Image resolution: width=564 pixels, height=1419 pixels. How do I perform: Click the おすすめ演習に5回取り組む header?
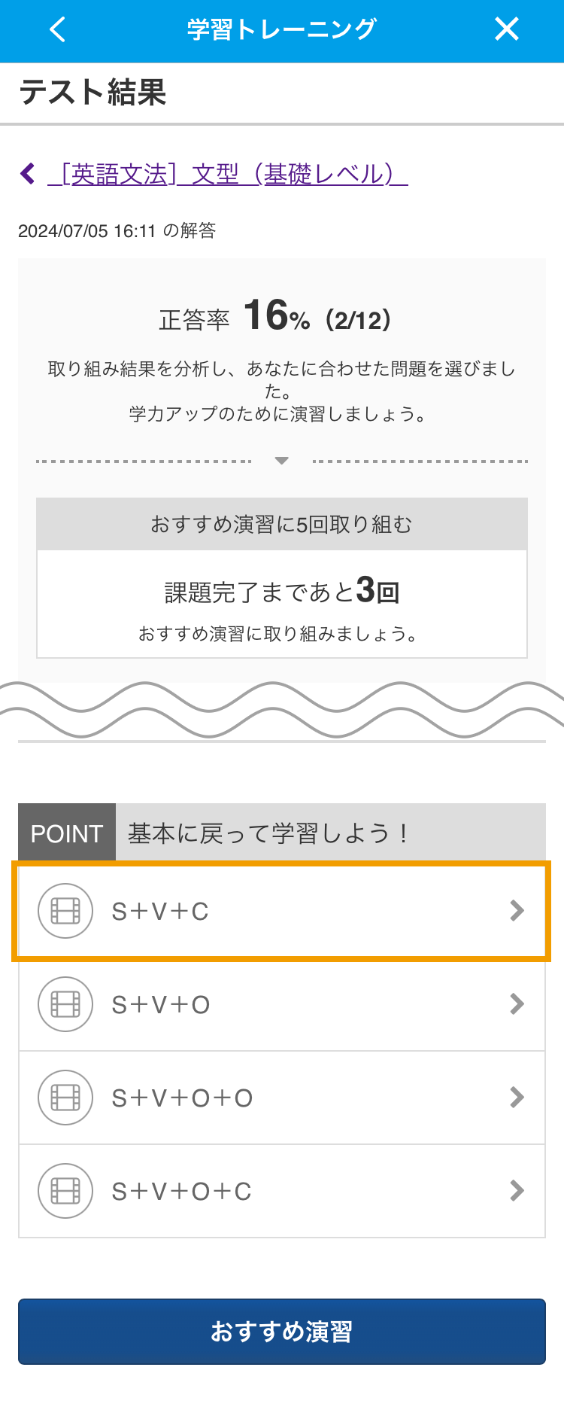(282, 524)
